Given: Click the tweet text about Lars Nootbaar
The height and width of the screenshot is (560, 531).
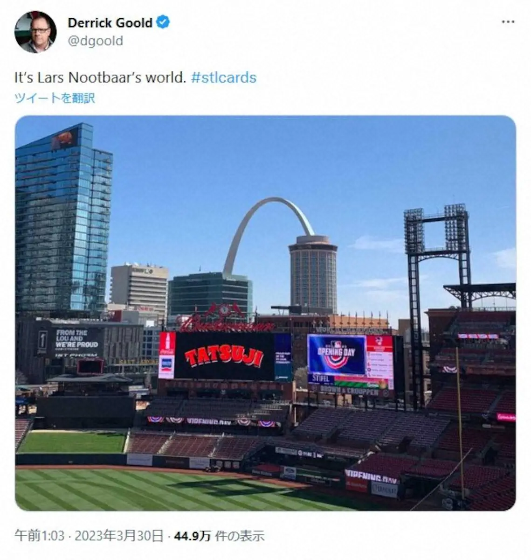Looking at the screenshot, I should pyautogui.click(x=100, y=77).
